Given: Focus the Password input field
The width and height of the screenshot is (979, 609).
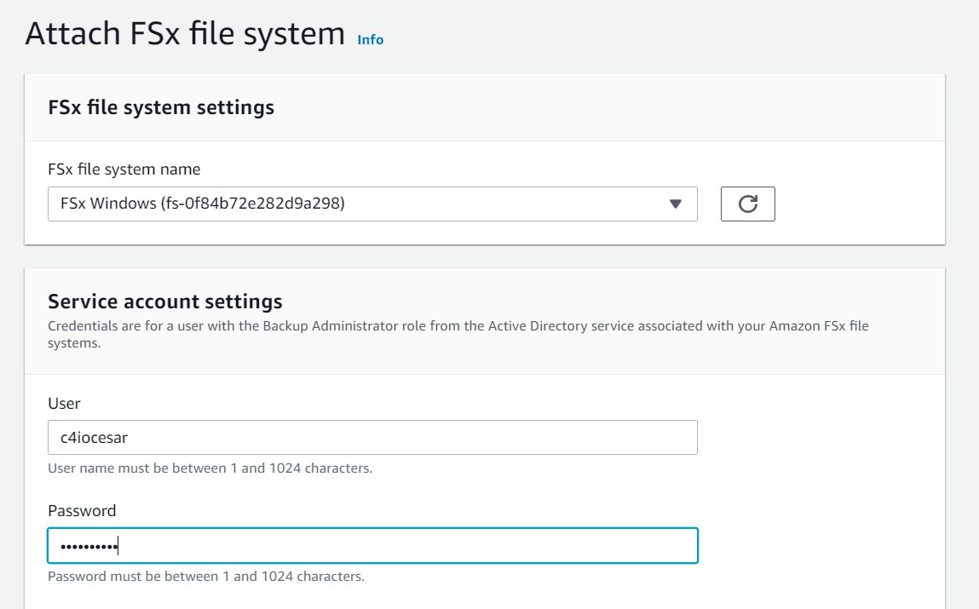Looking at the screenshot, I should [x=372, y=546].
